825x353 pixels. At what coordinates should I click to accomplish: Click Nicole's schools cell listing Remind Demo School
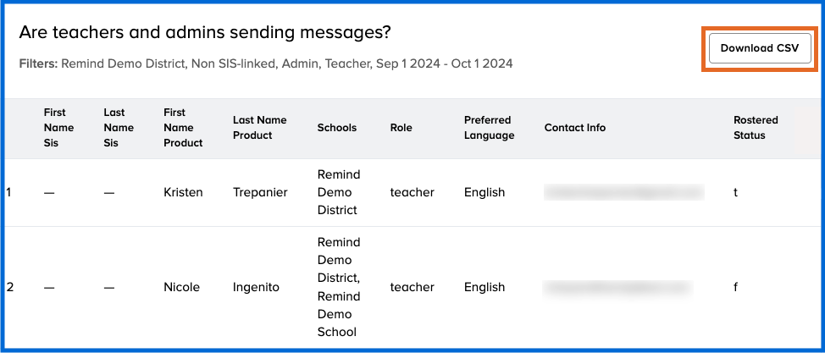(339, 288)
